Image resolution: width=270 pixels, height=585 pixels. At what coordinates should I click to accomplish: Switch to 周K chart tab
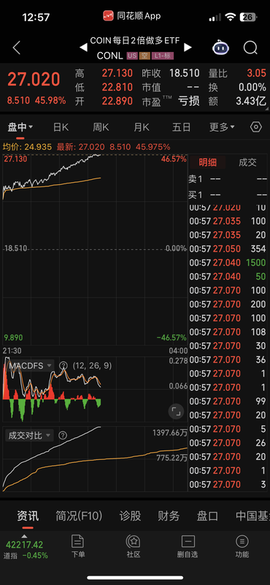[101, 127]
